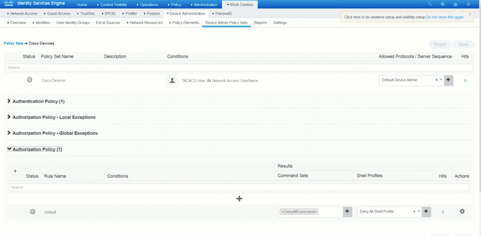Open the help icon in top bar

pos(443,4)
